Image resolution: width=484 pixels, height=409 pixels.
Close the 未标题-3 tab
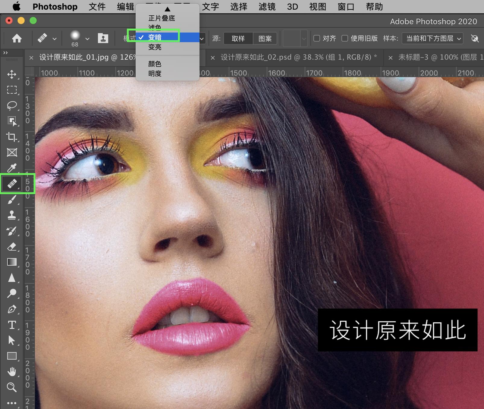[391, 58]
